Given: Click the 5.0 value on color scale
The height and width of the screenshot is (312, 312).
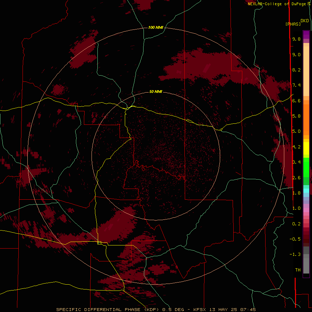Looking at the screenshot, I should click(296, 131).
